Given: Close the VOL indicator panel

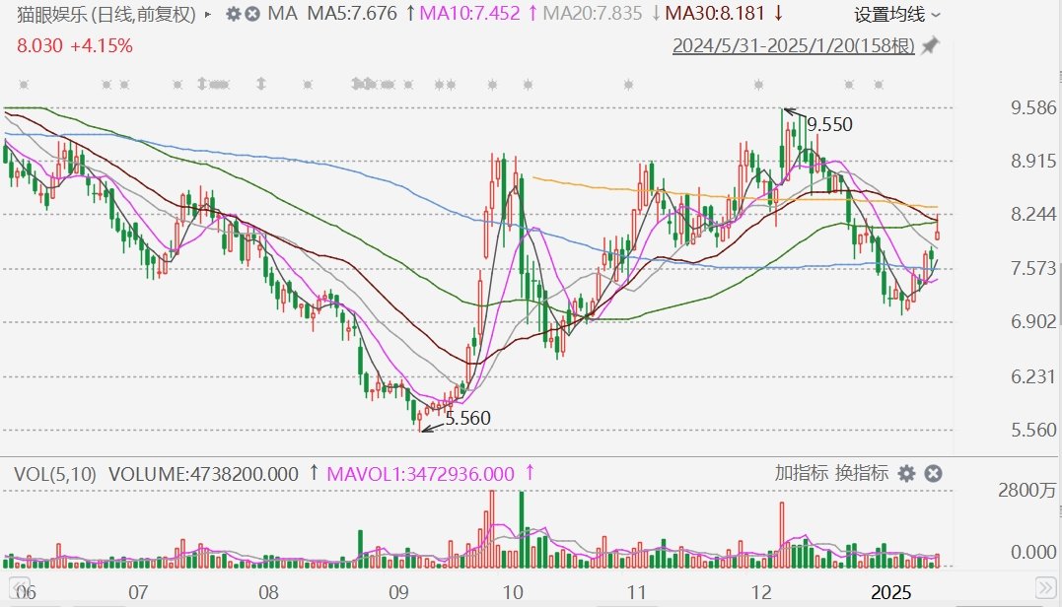Looking at the screenshot, I should pos(932,474).
